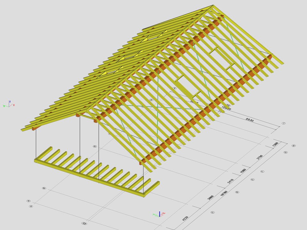Pick grid axis bubble D
Image resolution: width=307 pixels, height=230 pixels.
click(237, 192)
